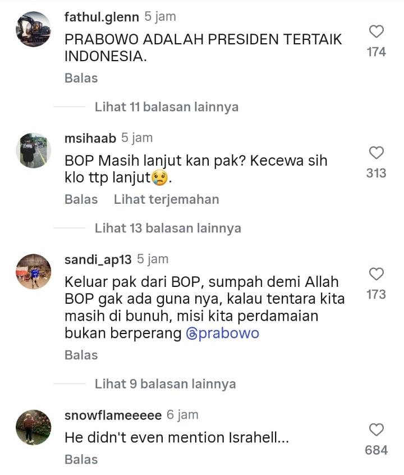Reply to sandi_ap13's comment
Screen dimensions: 404x475
pyautogui.click(x=81, y=355)
